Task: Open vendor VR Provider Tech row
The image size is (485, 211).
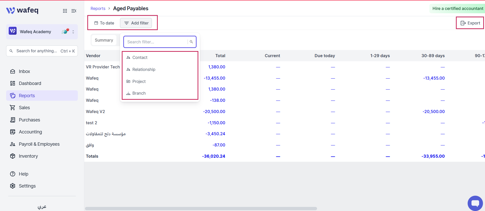Action: [103, 67]
